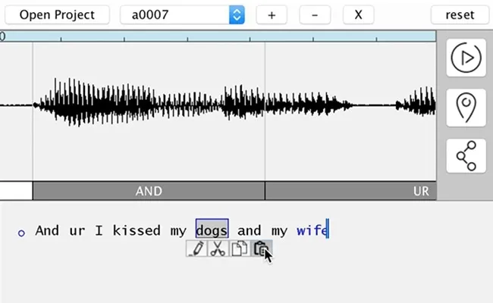Click the blue word "wife" in transcript

311,230
